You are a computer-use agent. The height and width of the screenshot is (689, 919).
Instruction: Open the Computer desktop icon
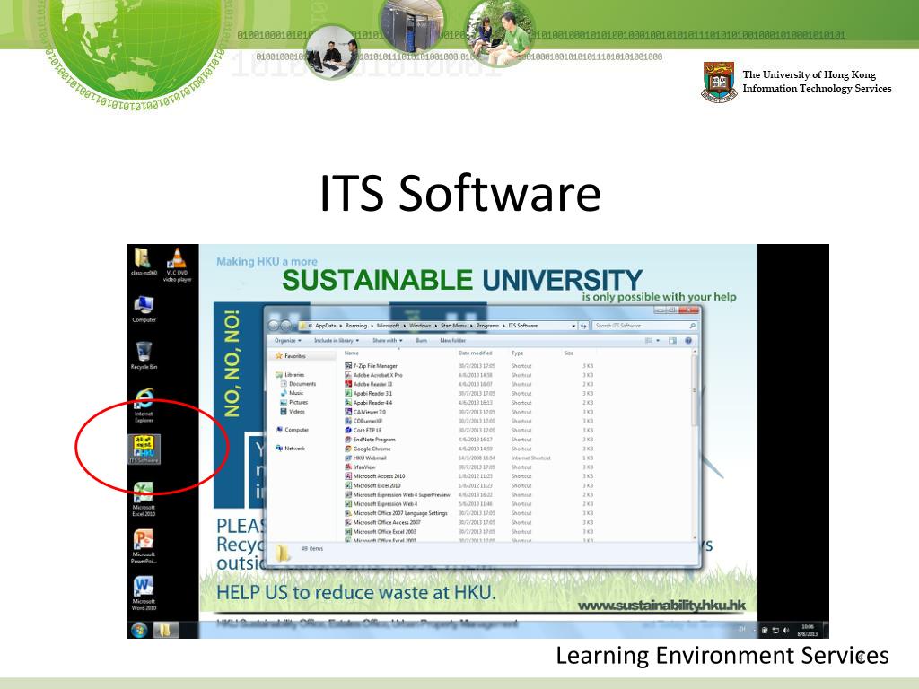pyautogui.click(x=144, y=309)
